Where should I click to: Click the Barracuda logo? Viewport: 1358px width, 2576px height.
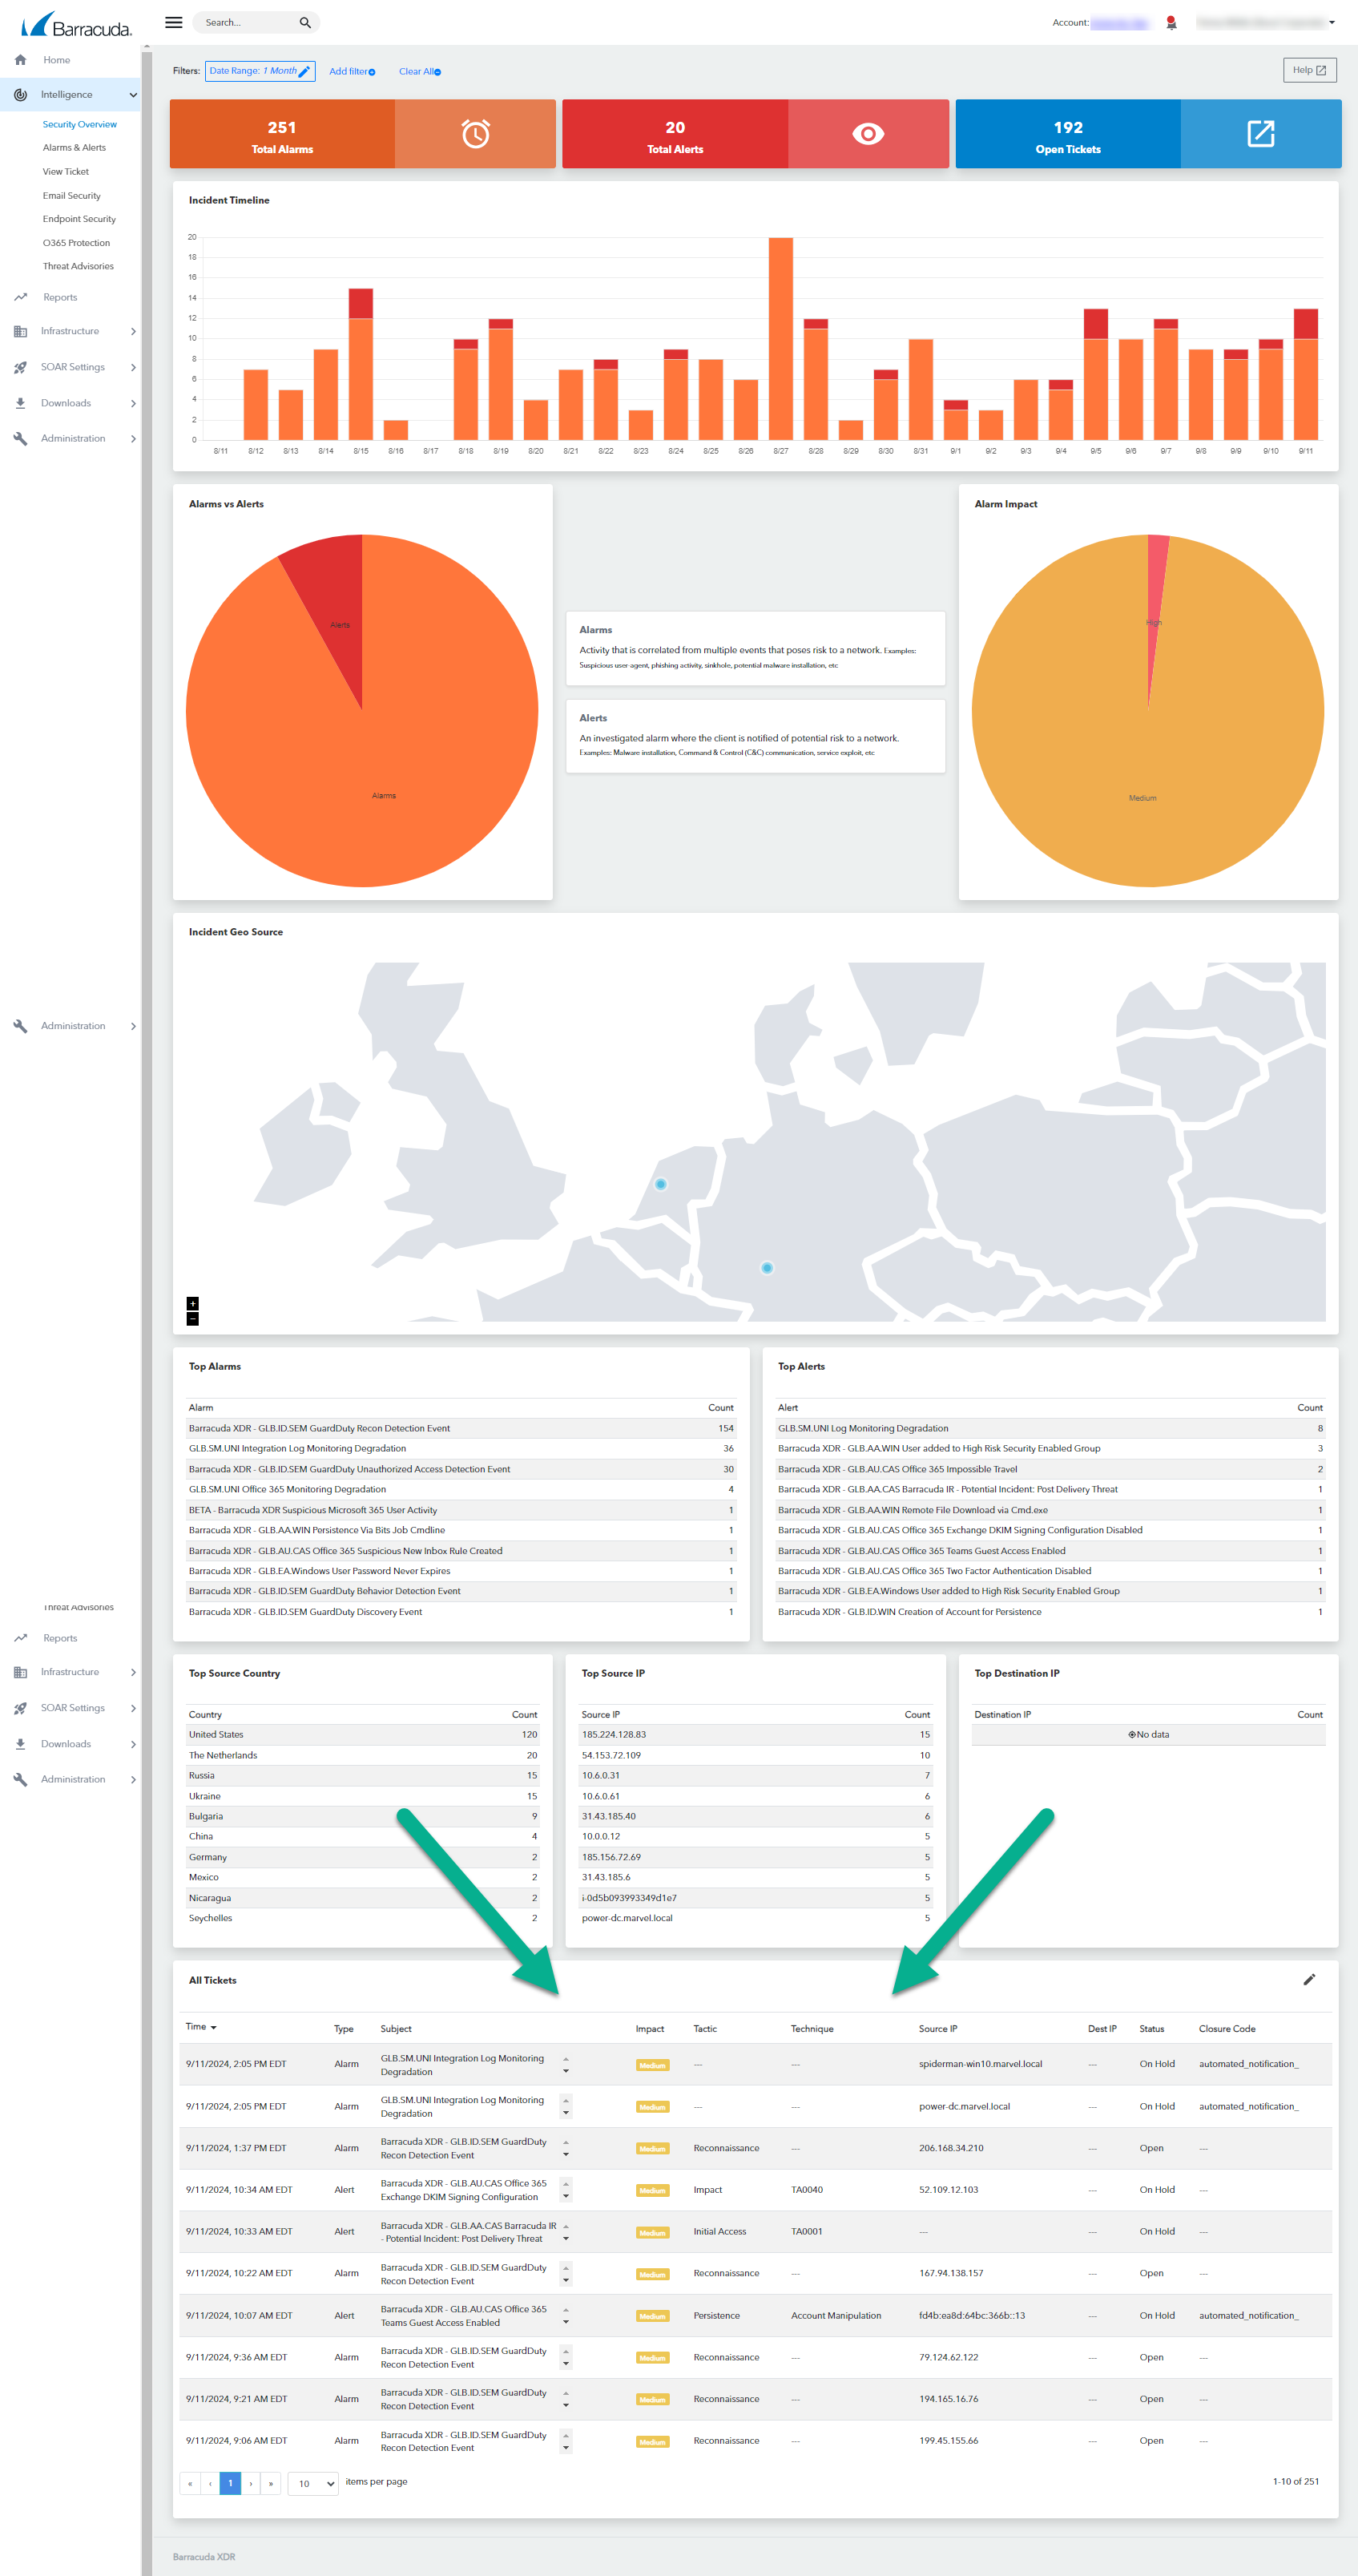coord(76,24)
